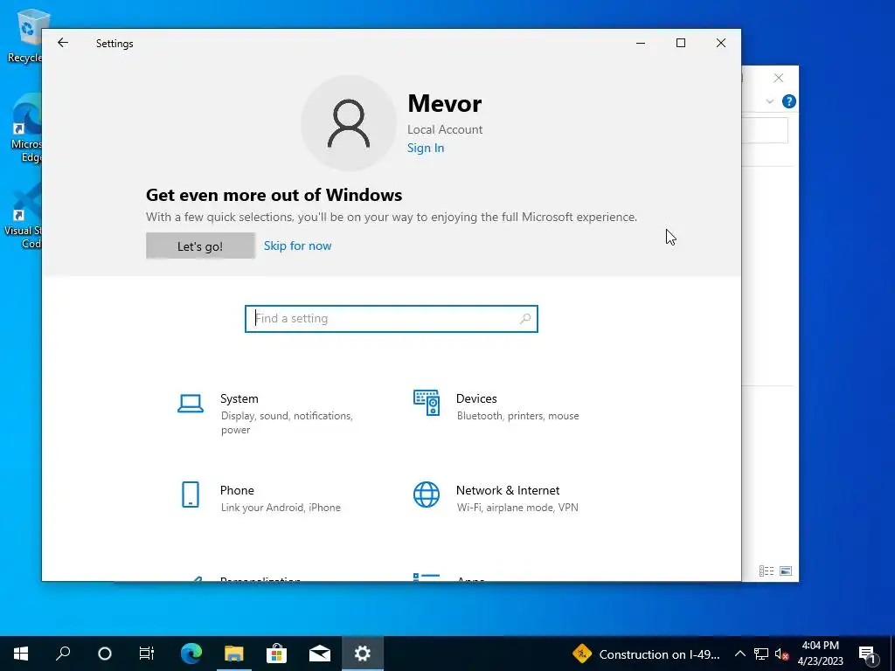Open Cortana circle on taskbar

pos(105,654)
